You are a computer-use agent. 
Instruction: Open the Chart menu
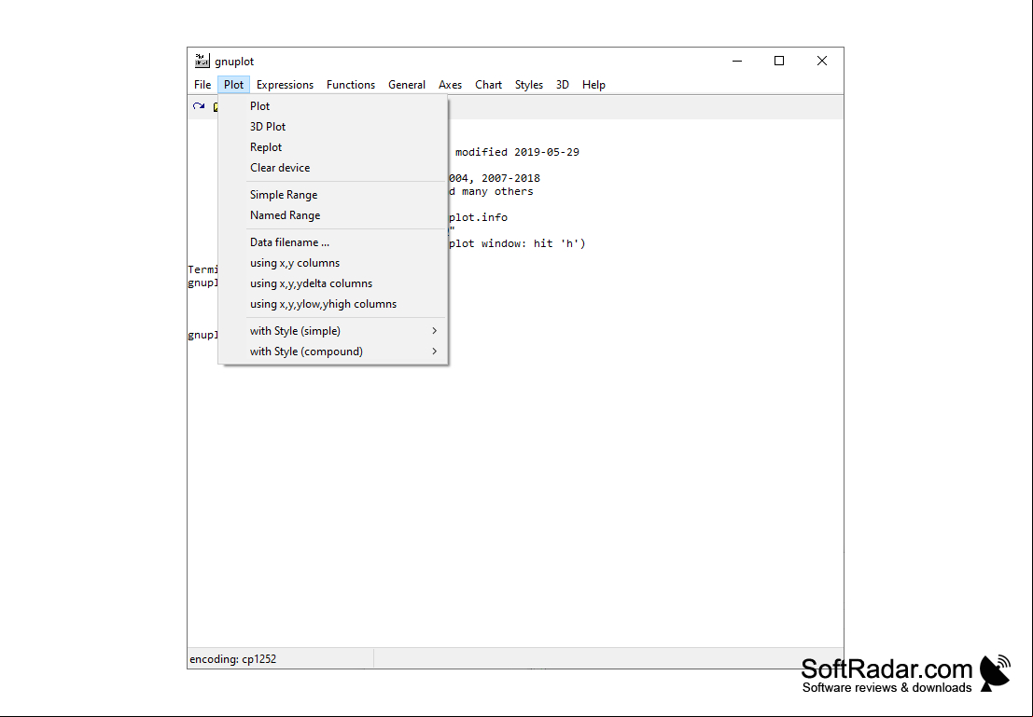tap(488, 85)
